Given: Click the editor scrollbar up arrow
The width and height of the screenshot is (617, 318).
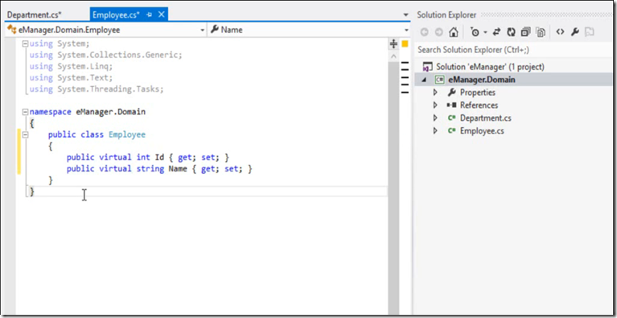Looking at the screenshot, I should coord(393,56).
